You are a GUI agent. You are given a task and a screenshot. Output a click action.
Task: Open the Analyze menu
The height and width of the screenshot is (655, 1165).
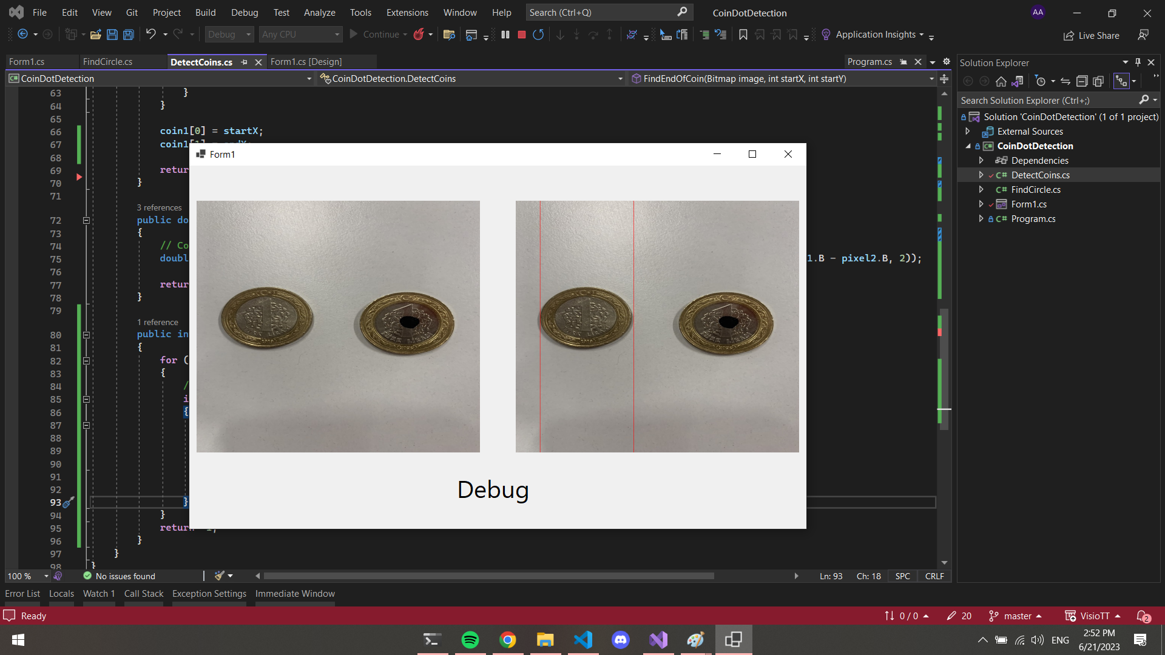pyautogui.click(x=319, y=12)
